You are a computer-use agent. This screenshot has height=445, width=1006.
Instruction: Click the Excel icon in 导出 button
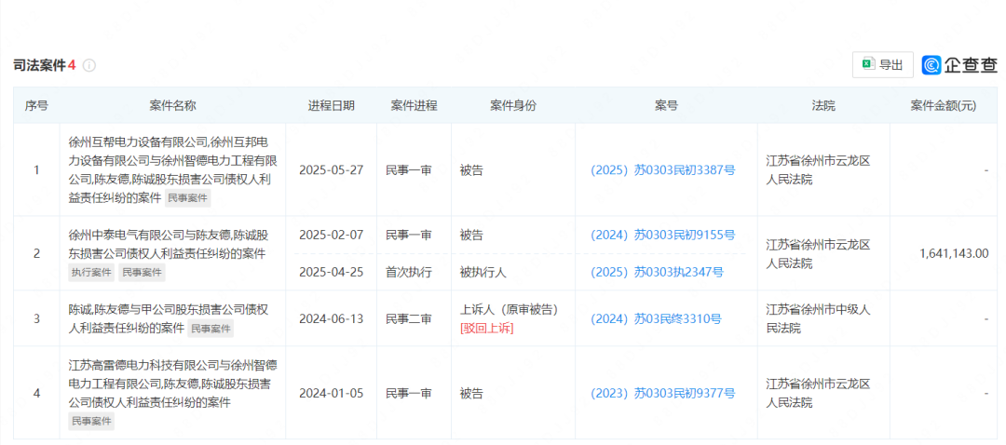click(869, 64)
